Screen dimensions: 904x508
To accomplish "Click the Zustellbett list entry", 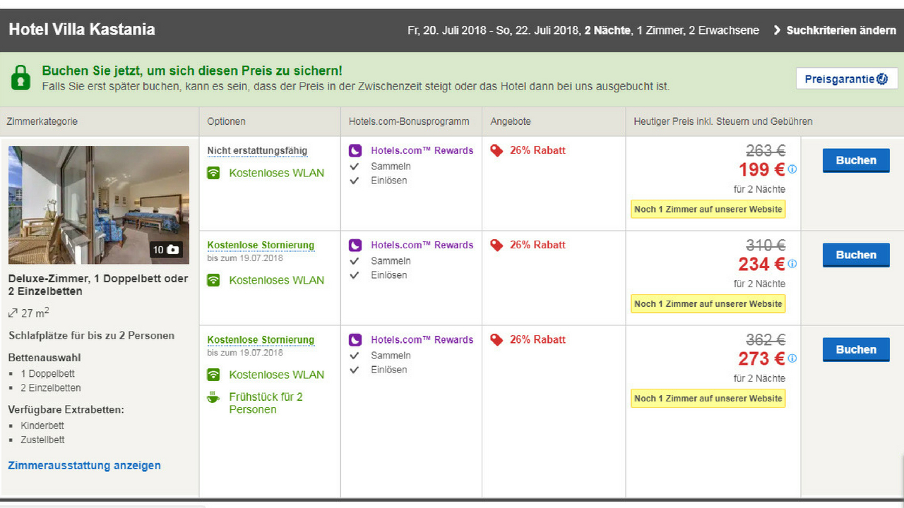I will click(42, 440).
